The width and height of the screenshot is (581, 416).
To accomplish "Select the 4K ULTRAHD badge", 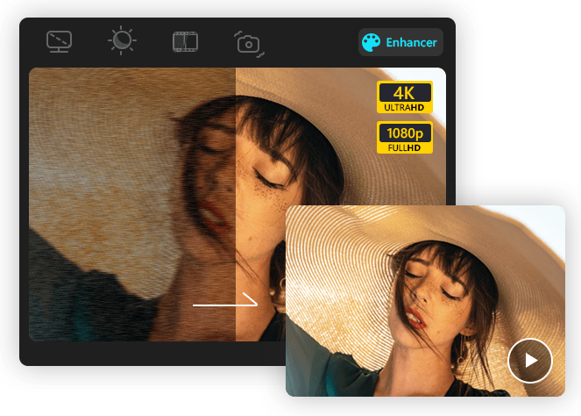I will [x=405, y=97].
